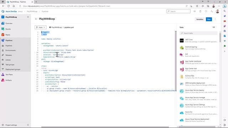The image size is (228, 128).
Task: Click the editor horizontal scrollbar
Action: pos(105,127)
